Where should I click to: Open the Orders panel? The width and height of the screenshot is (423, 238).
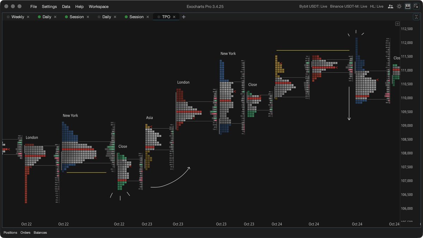[25, 233]
